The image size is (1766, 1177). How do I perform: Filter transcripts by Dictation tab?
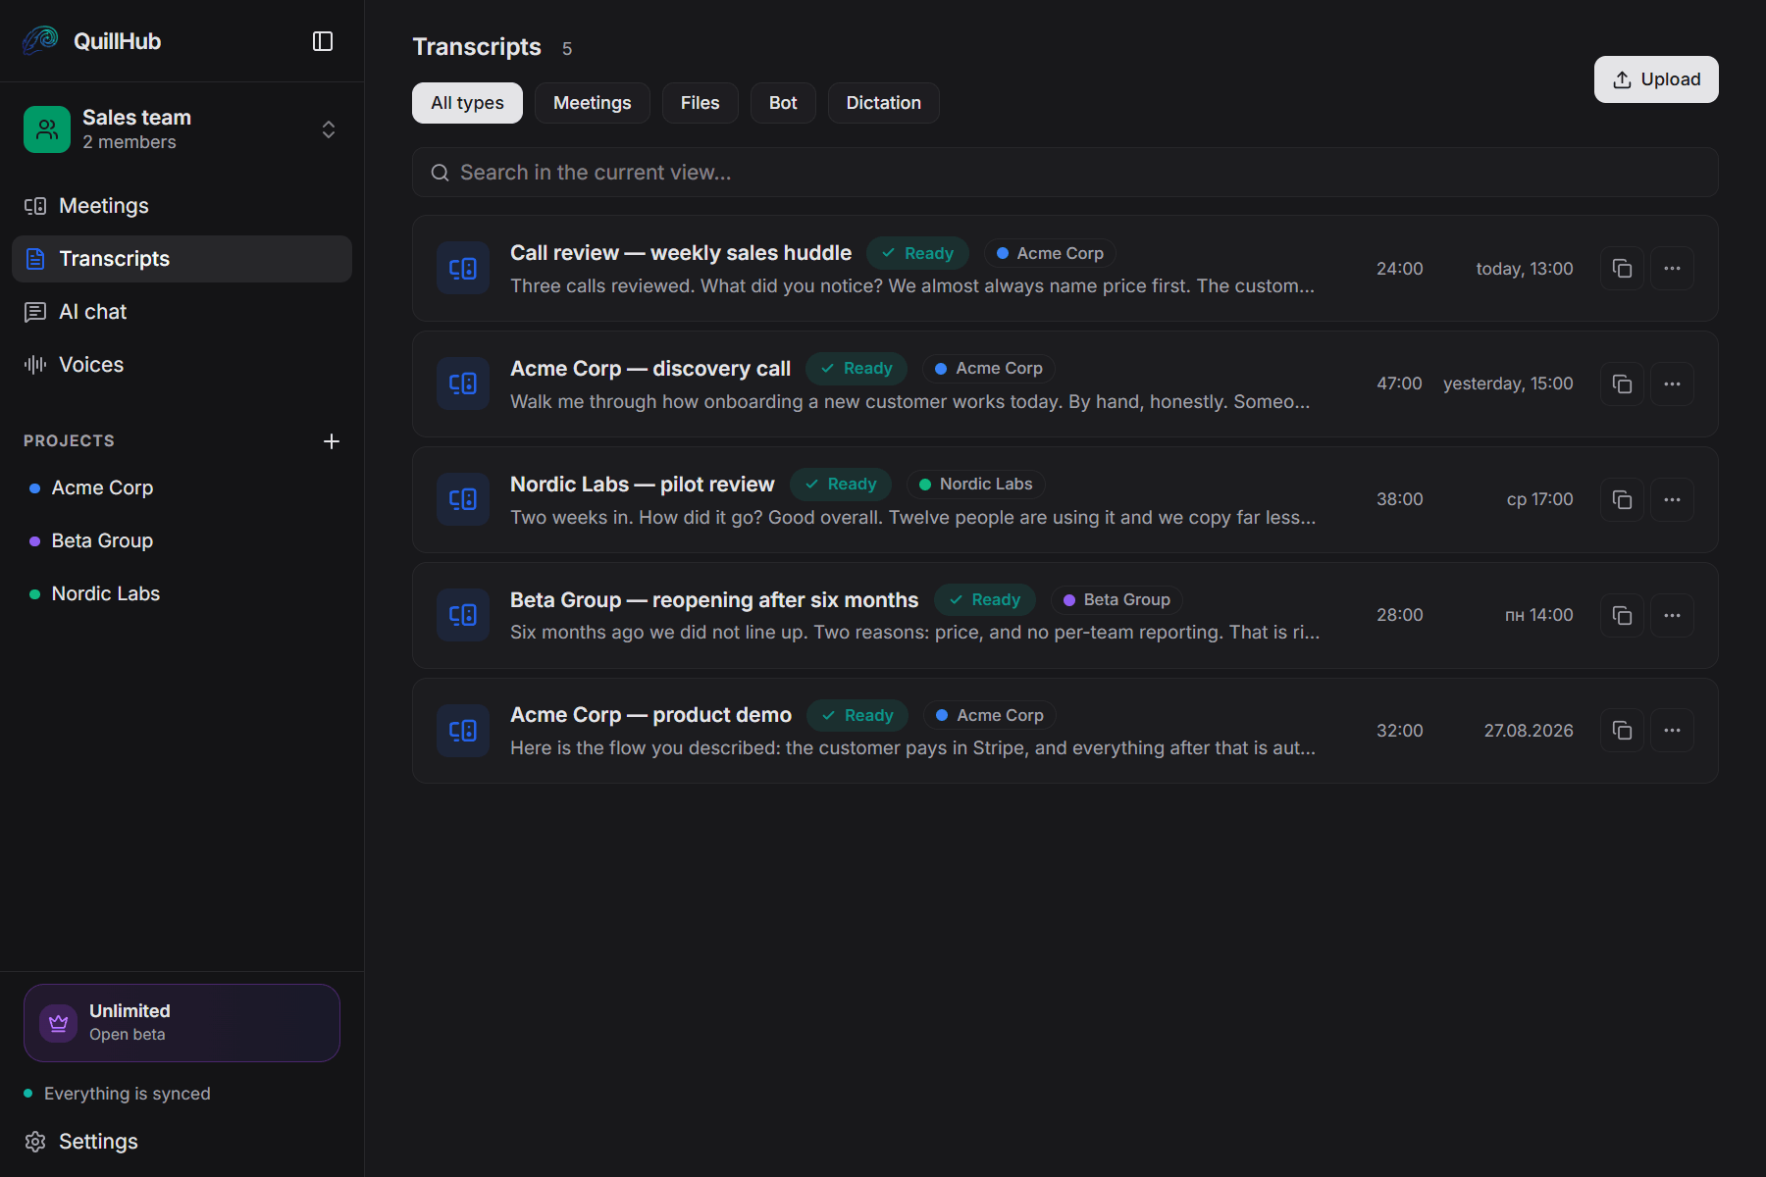point(884,103)
